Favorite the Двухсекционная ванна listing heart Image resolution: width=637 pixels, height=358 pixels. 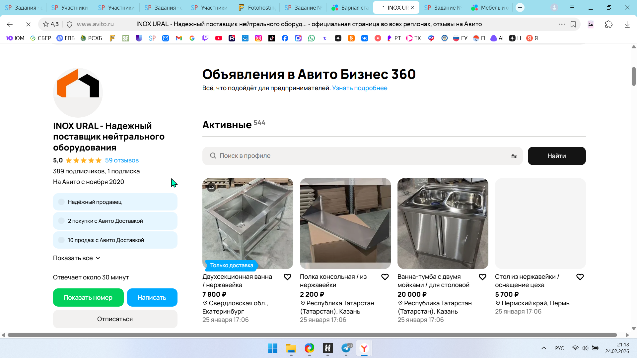tap(287, 277)
